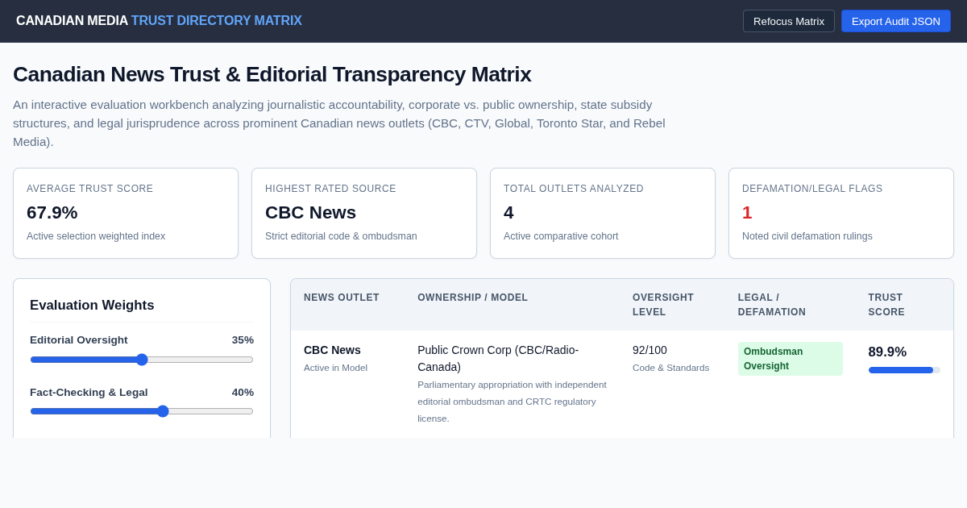
Task: Click the Refocus Matrix button
Action: pos(789,21)
